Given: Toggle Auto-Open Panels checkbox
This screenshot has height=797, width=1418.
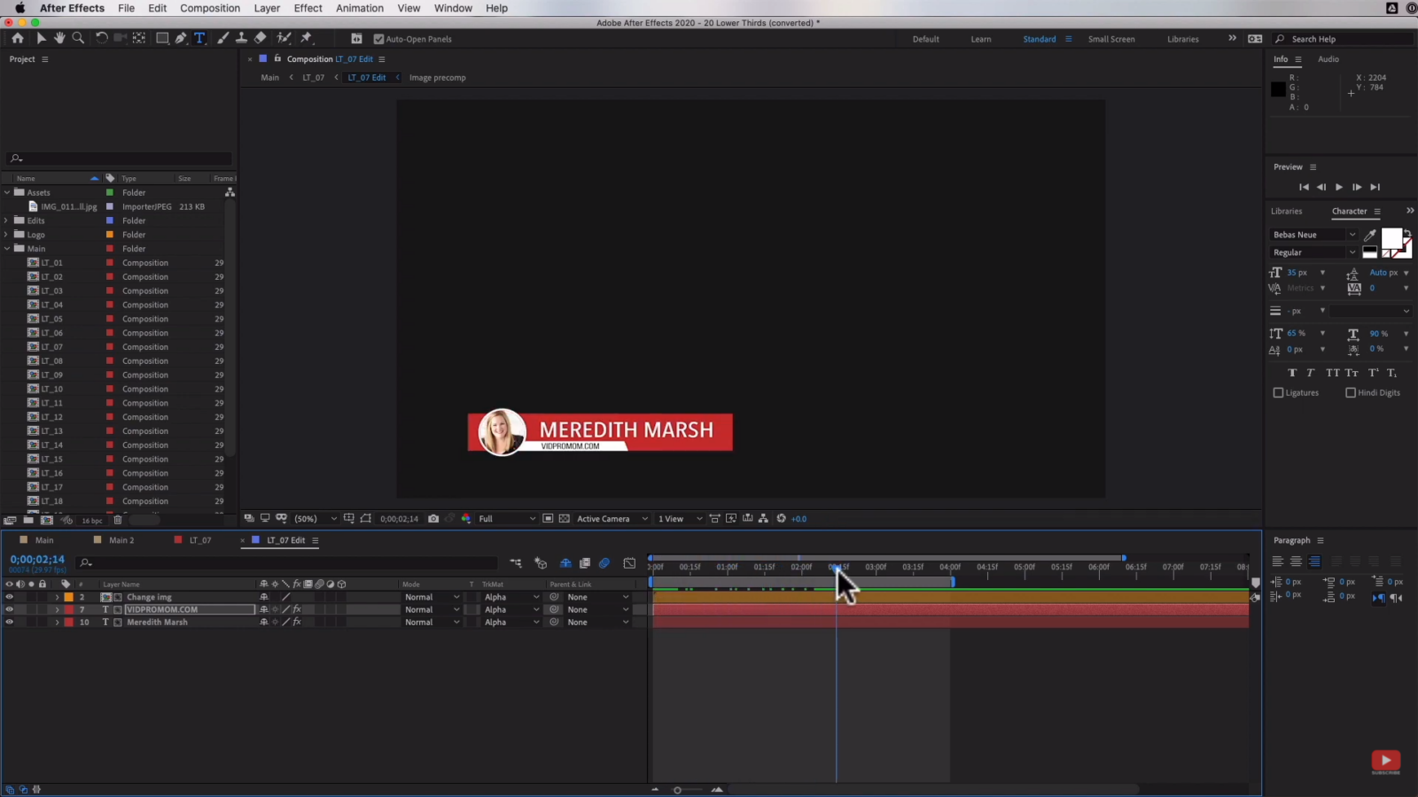Looking at the screenshot, I should [x=378, y=39].
